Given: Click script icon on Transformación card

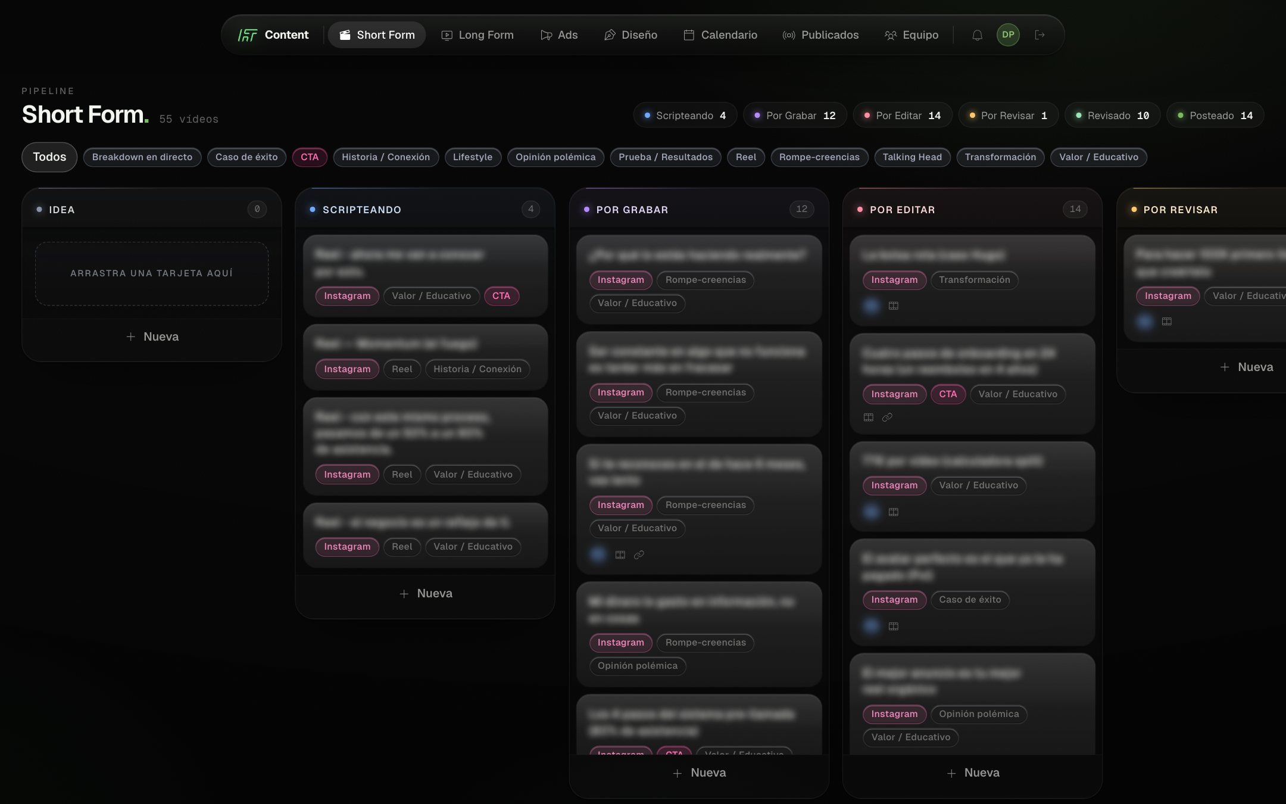Looking at the screenshot, I should (x=894, y=306).
